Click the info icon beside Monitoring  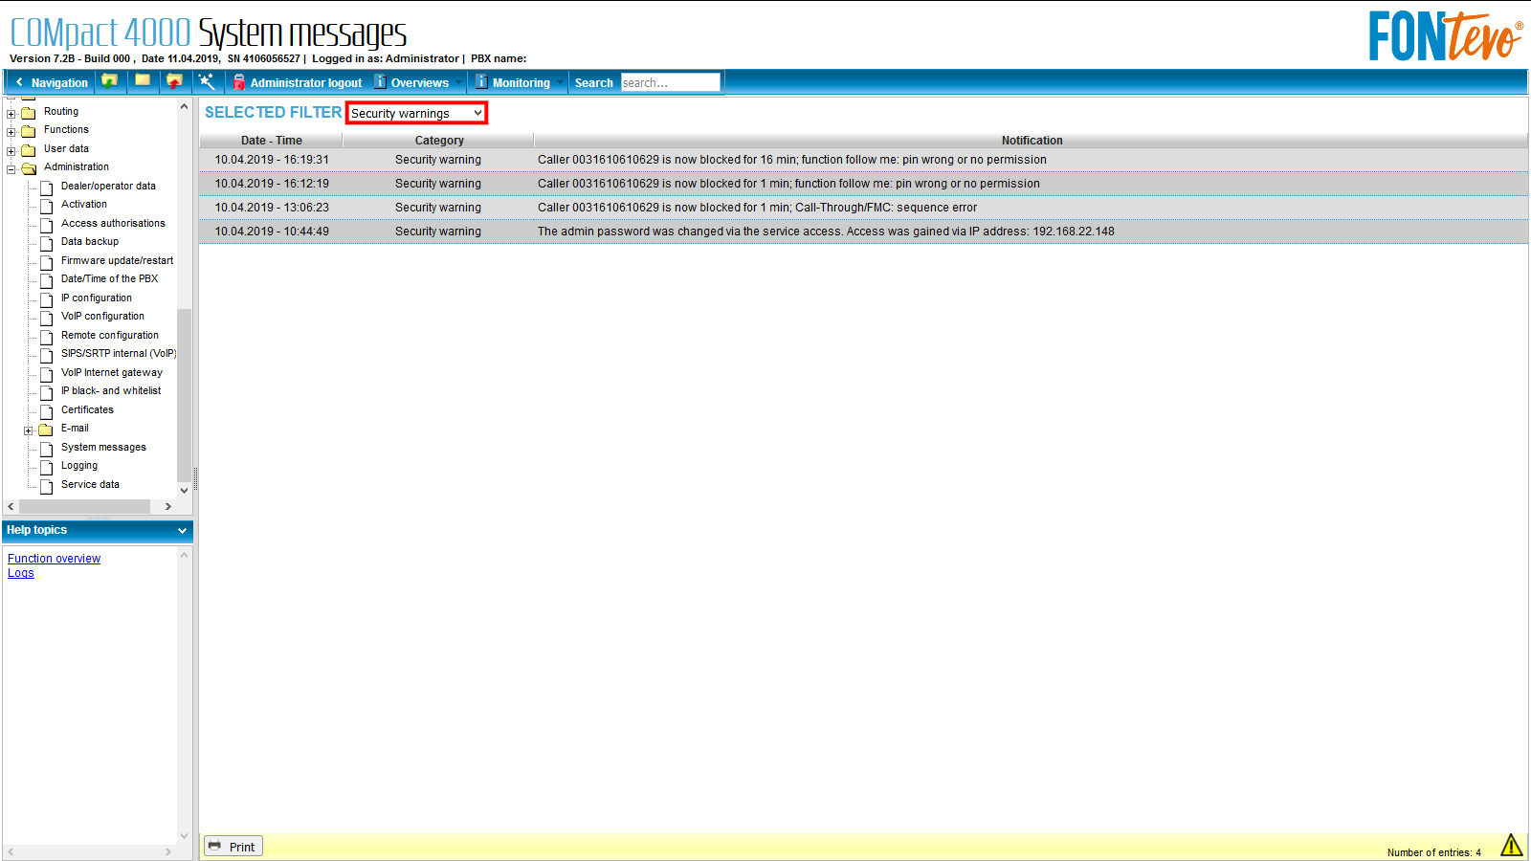click(481, 82)
